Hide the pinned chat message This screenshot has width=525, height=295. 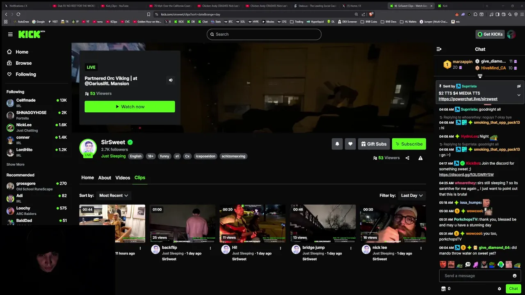(x=518, y=86)
